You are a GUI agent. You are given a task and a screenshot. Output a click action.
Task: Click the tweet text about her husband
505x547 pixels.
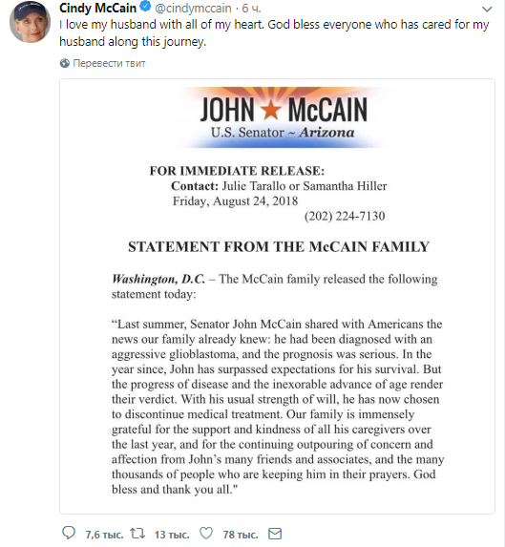click(x=274, y=32)
